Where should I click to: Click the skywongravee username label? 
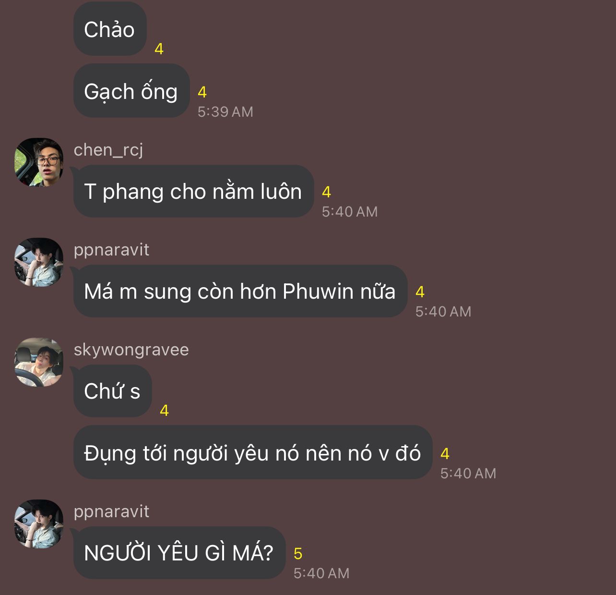[x=131, y=350]
